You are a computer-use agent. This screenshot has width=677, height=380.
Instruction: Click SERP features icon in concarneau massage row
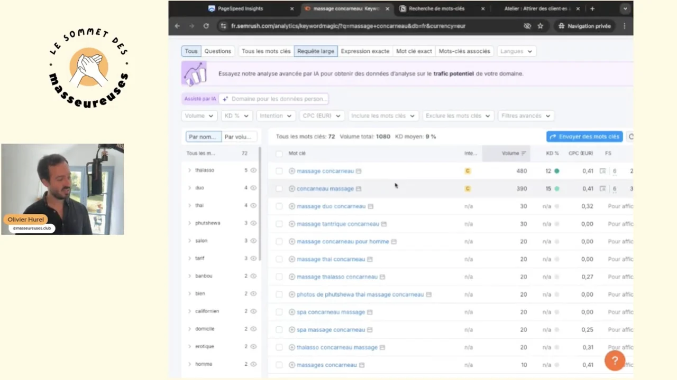coord(602,188)
